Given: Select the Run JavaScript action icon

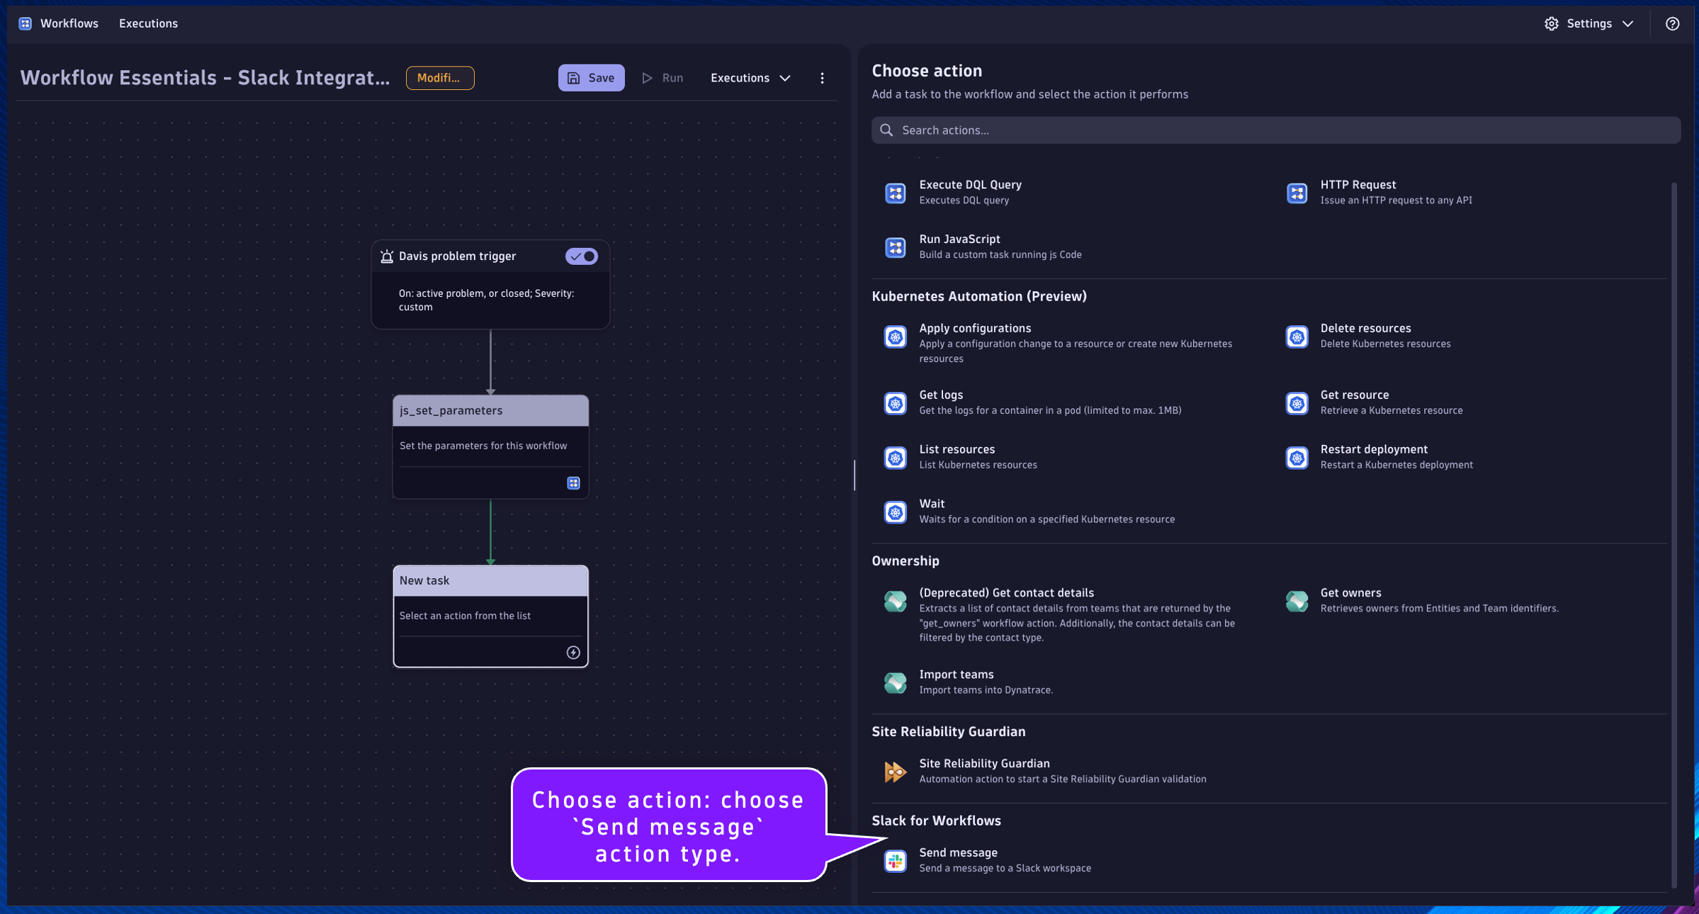Looking at the screenshot, I should [x=896, y=247].
